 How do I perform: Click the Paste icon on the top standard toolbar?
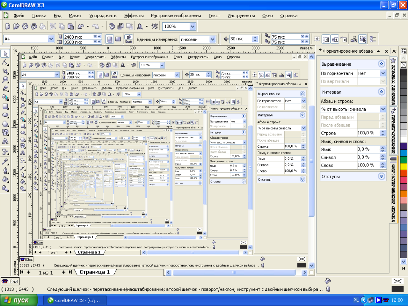[71, 26]
